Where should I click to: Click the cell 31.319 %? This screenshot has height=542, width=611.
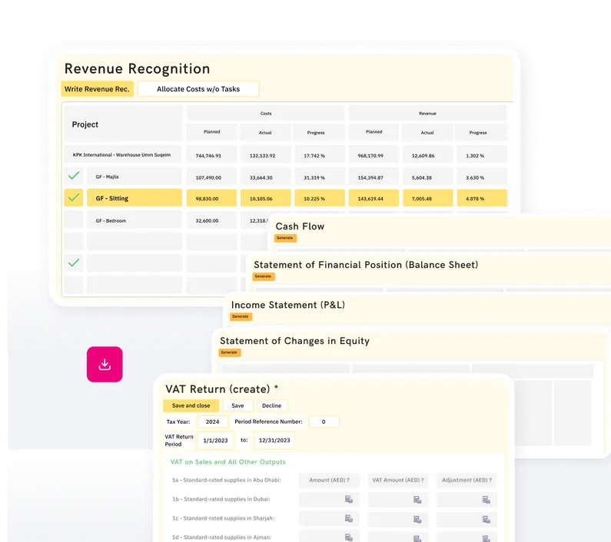point(319,177)
